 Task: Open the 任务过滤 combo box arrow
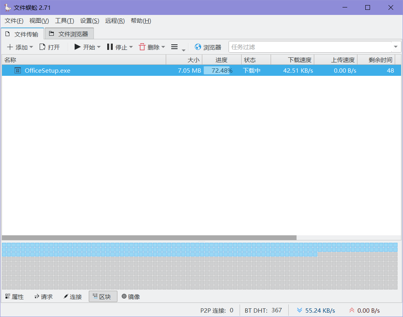click(x=396, y=47)
